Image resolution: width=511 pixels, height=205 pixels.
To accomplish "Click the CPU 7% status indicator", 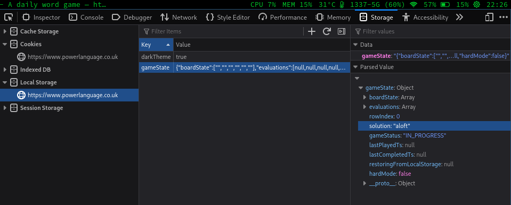I will point(263,5).
